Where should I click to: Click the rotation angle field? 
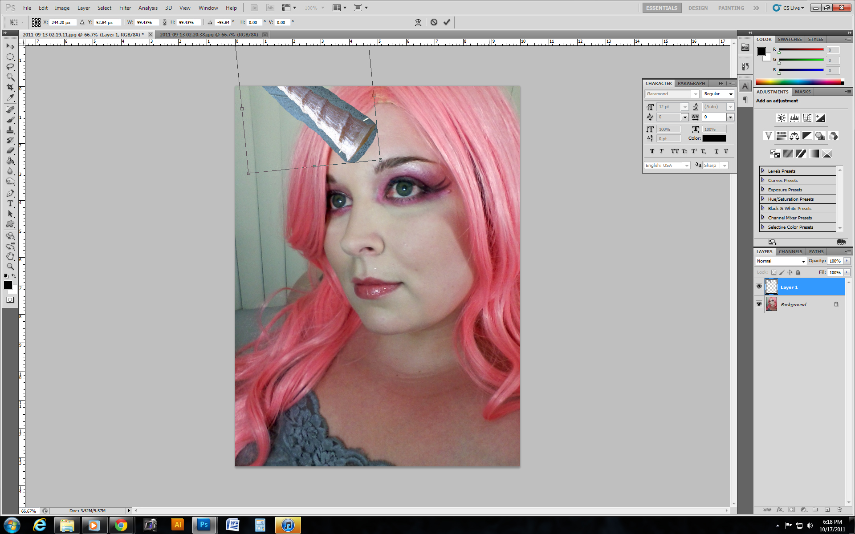pos(223,22)
